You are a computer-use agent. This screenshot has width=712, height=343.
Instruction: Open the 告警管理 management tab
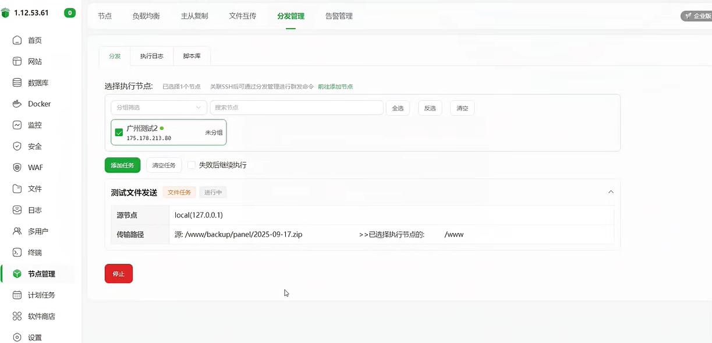click(339, 16)
